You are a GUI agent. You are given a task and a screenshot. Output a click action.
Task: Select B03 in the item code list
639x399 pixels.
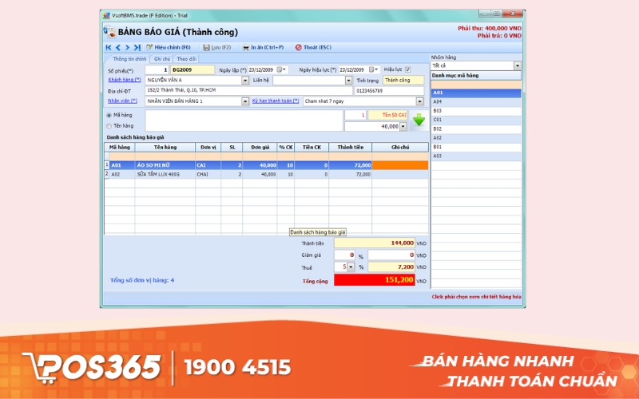(476, 111)
